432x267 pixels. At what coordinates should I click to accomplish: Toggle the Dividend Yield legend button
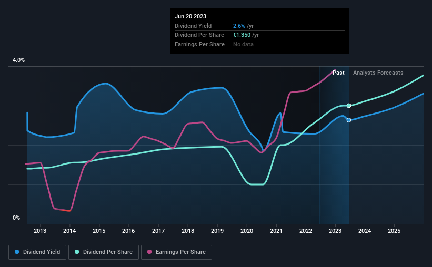(x=37, y=252)
